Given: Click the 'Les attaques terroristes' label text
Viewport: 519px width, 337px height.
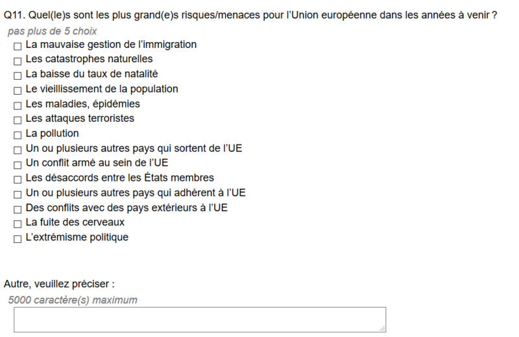Looking at the screenshot, I should (80, 119).
